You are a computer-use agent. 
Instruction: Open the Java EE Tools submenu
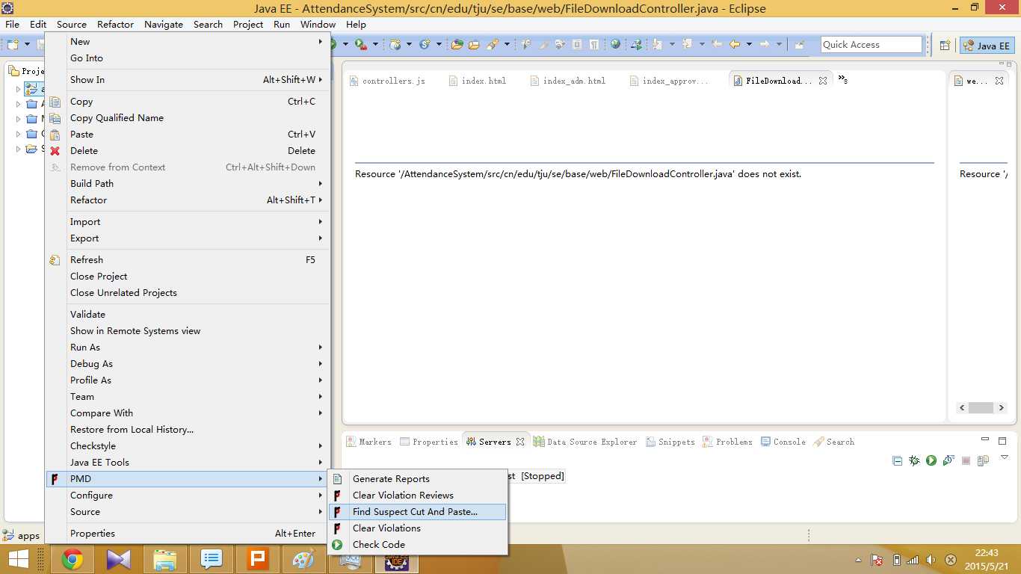click(x=187, y=463)
